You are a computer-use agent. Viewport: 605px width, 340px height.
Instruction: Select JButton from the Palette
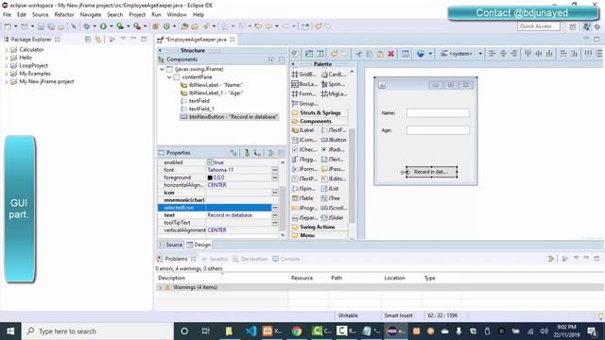click(x=334, y=140)
